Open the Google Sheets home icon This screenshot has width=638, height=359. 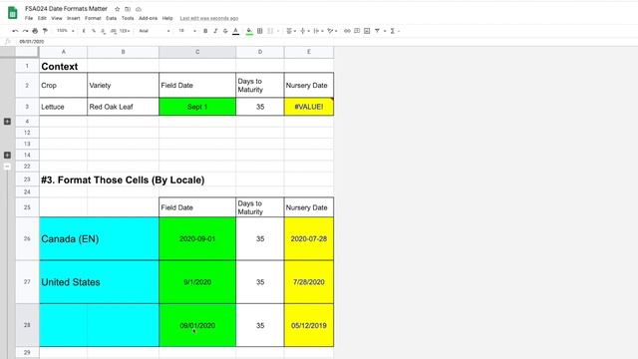click(x=13, y=13)
